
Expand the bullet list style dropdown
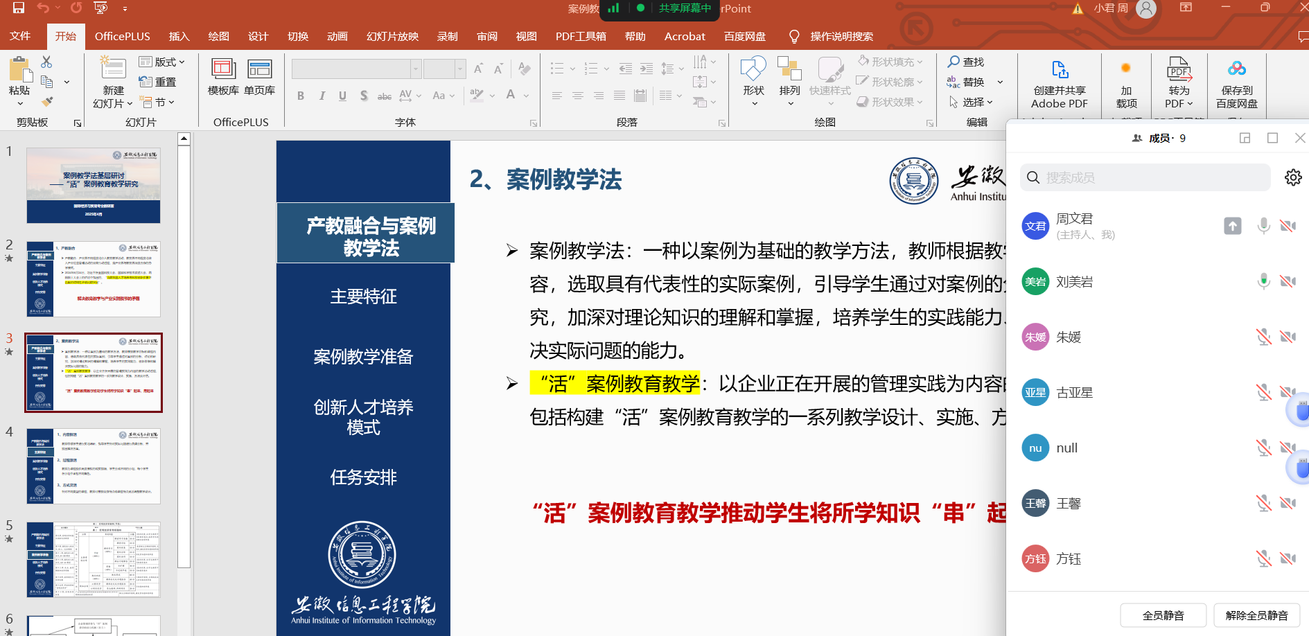pos(572,69)
